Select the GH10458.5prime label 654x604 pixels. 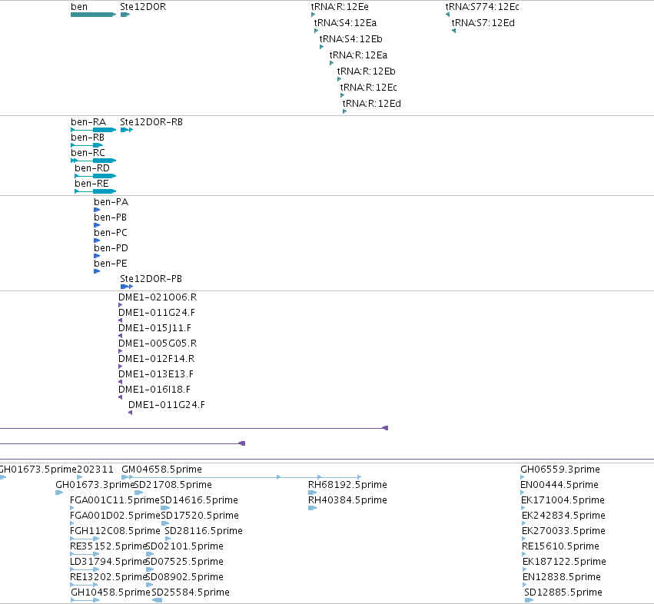[x=111, y=592]
